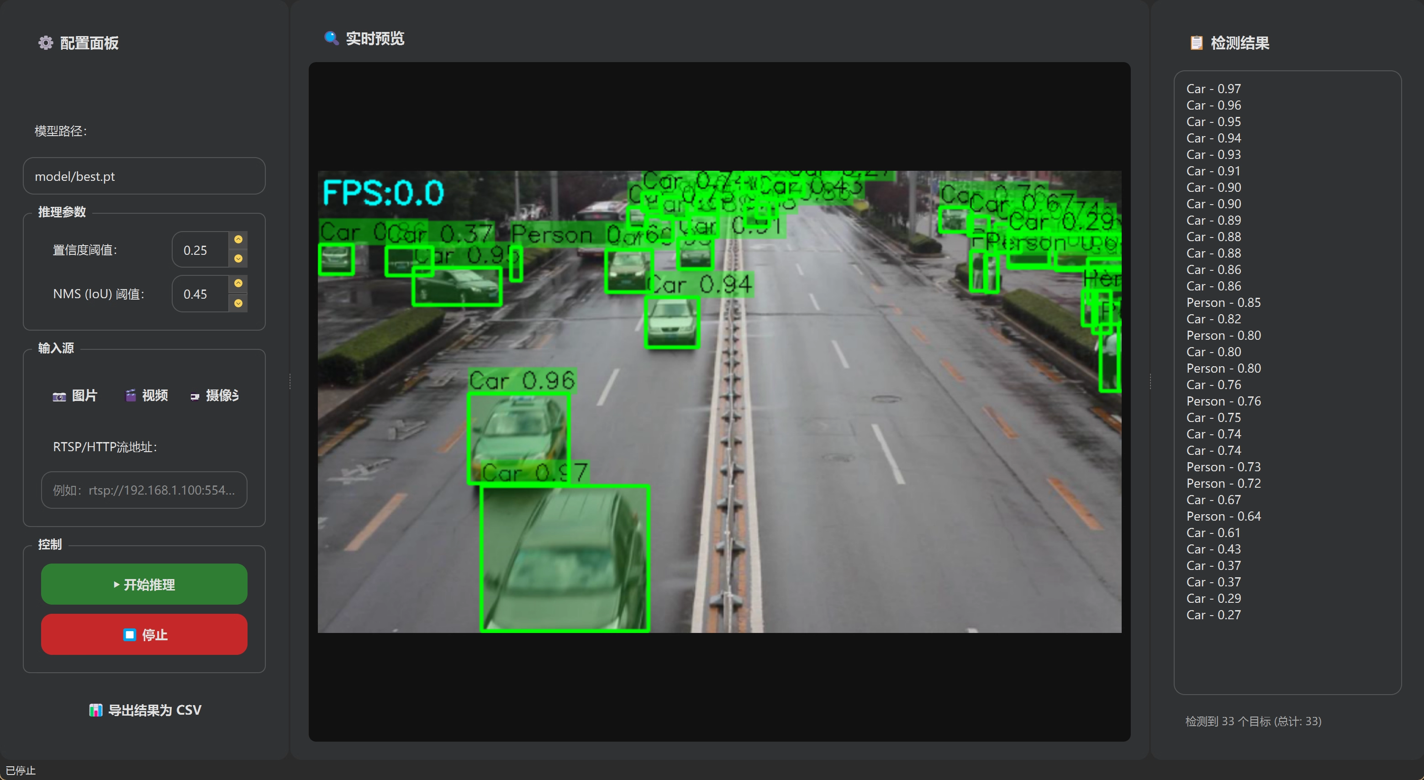Switch to the 图片 input source tab
The height and width of the screenshot is (780, 1424).
(x=75, y=395)
